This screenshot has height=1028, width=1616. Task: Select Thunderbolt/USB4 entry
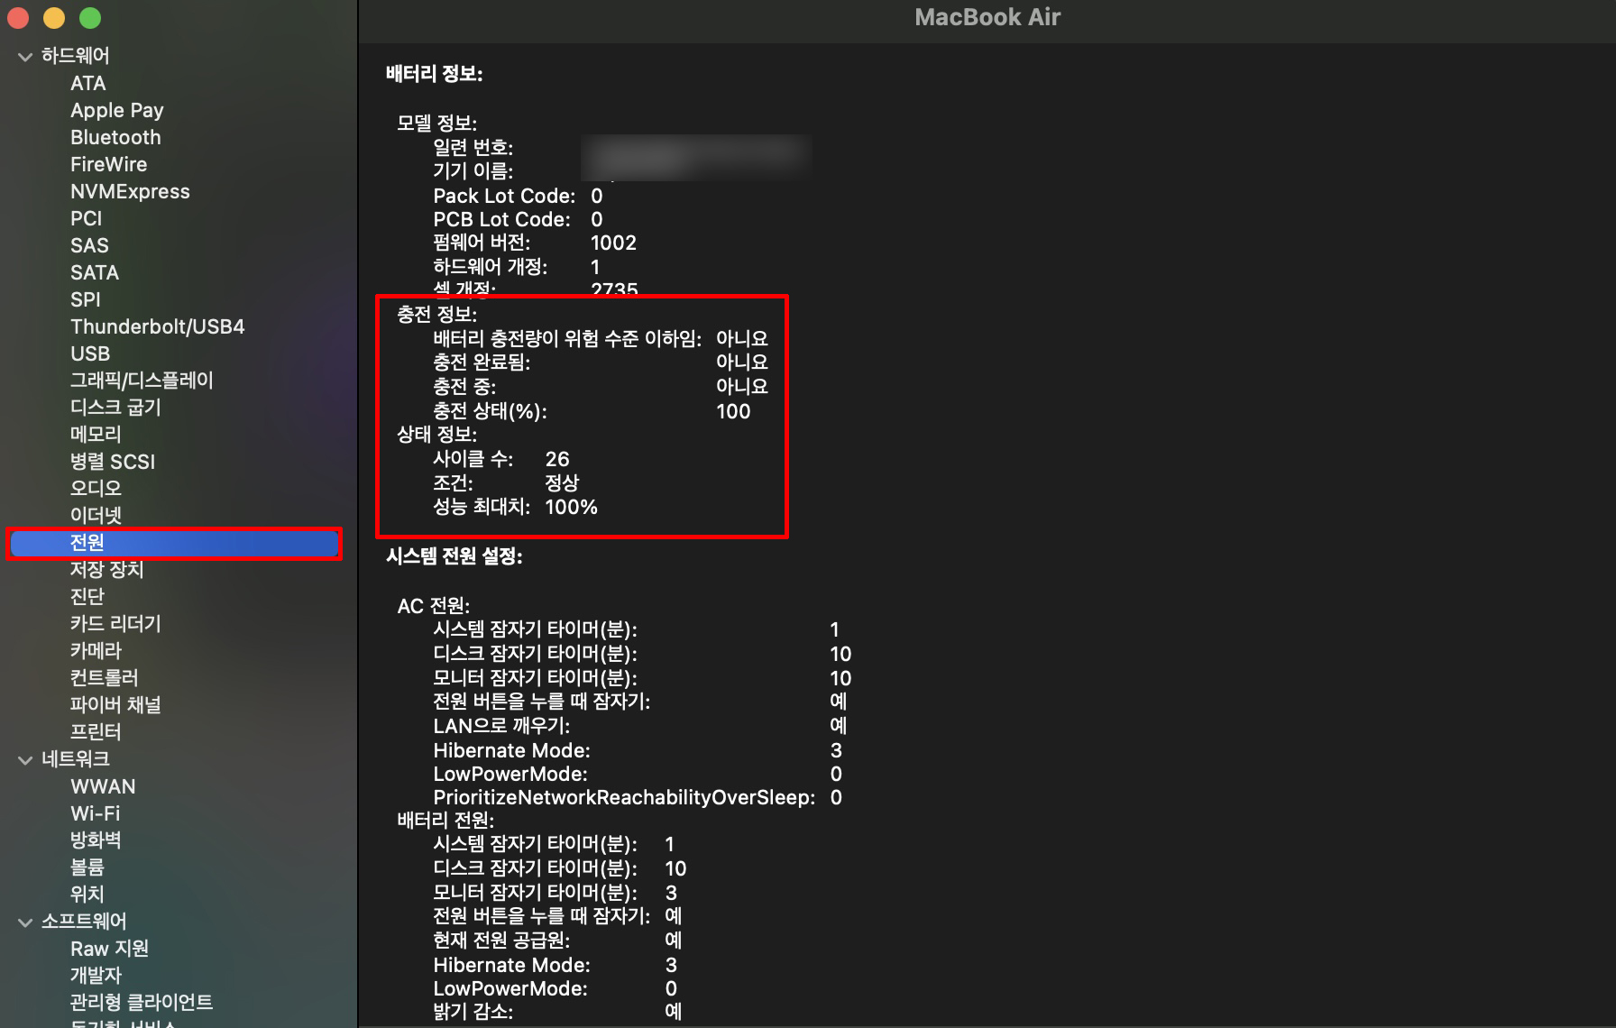pos(158,326)
